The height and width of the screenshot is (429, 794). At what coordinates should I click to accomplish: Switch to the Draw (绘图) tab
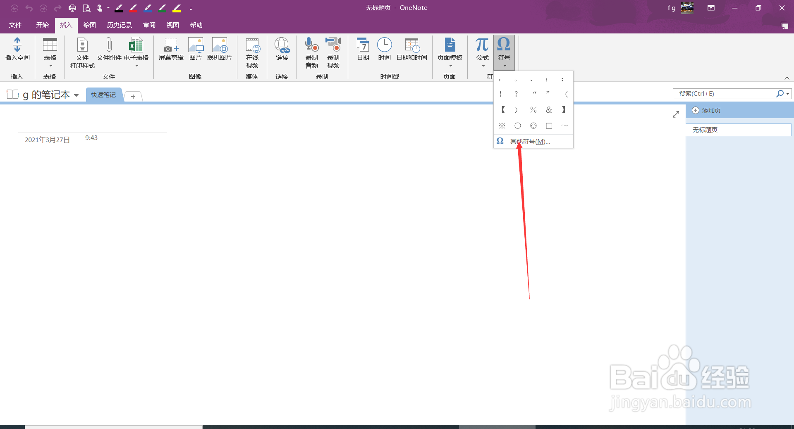tap(89, 25)
